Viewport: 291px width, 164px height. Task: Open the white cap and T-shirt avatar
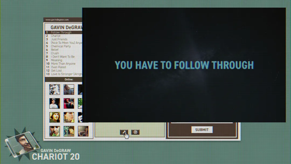click(54, 103)
